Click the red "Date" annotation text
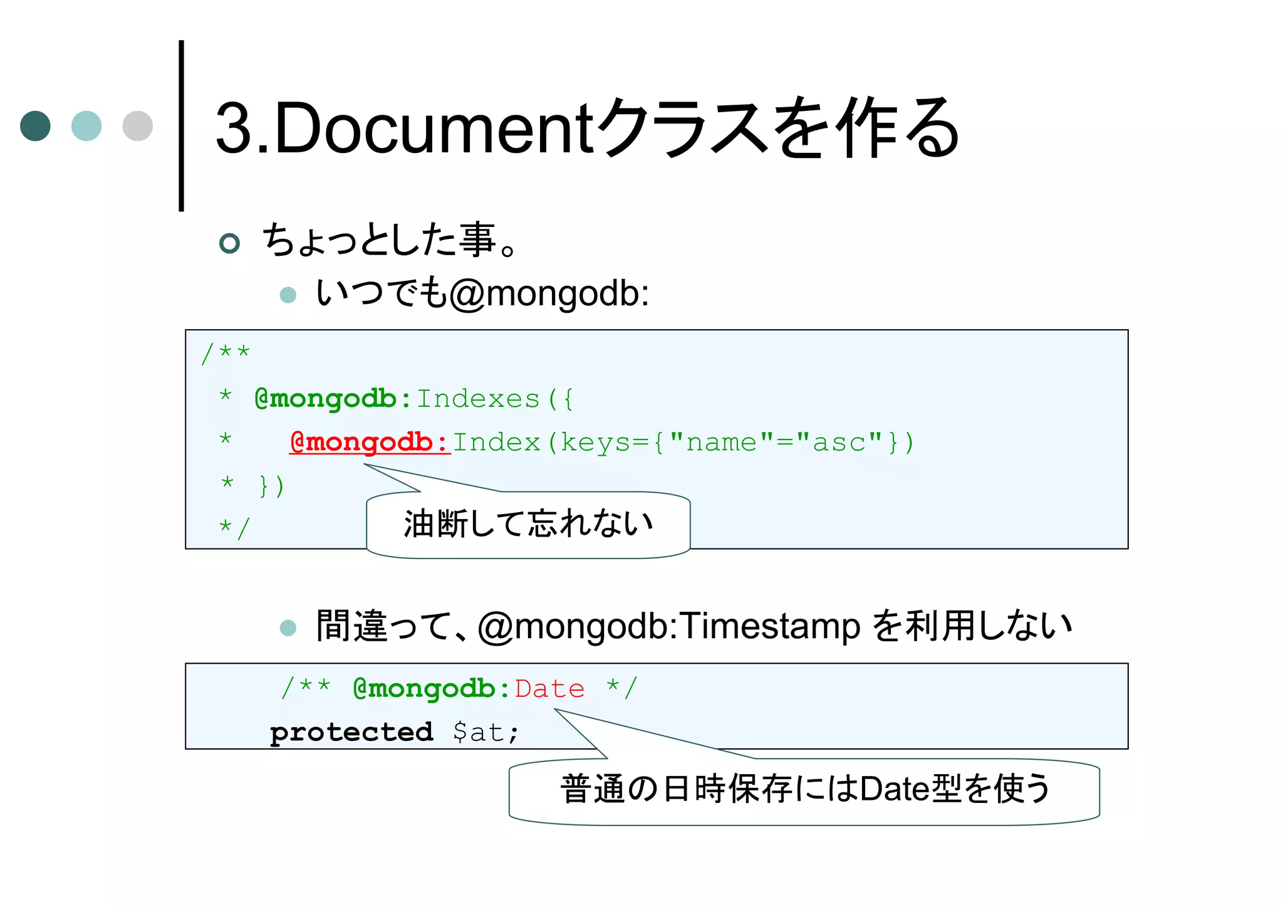This screenshot has width=1283, height=907. (549, 689)
